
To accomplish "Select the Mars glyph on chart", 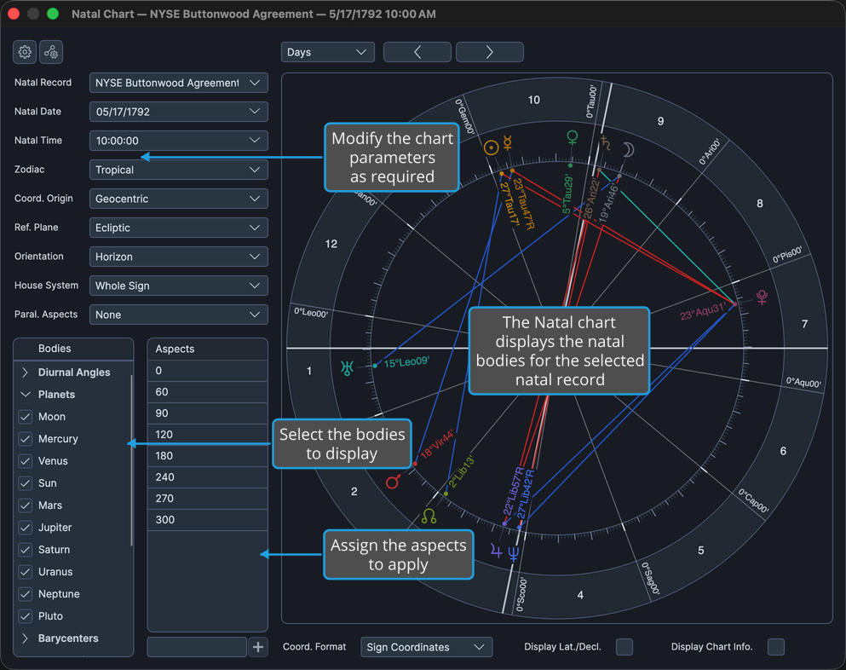I will coord(393,481).
